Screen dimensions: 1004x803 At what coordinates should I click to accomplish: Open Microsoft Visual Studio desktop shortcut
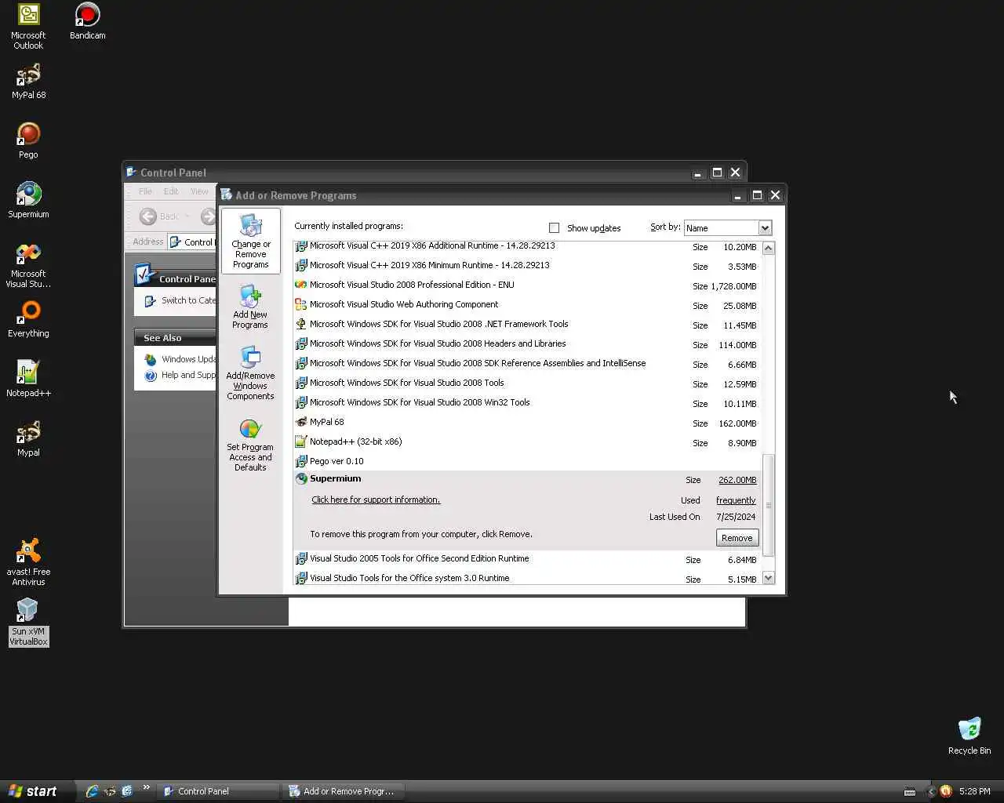click(28, 265)
